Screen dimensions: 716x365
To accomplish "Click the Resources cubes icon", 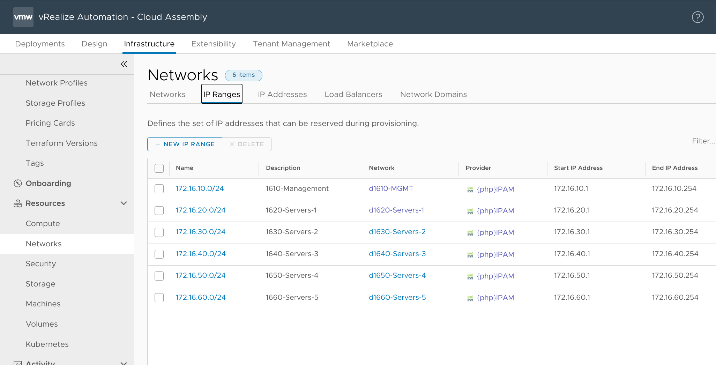I will [x=18, y=203].
